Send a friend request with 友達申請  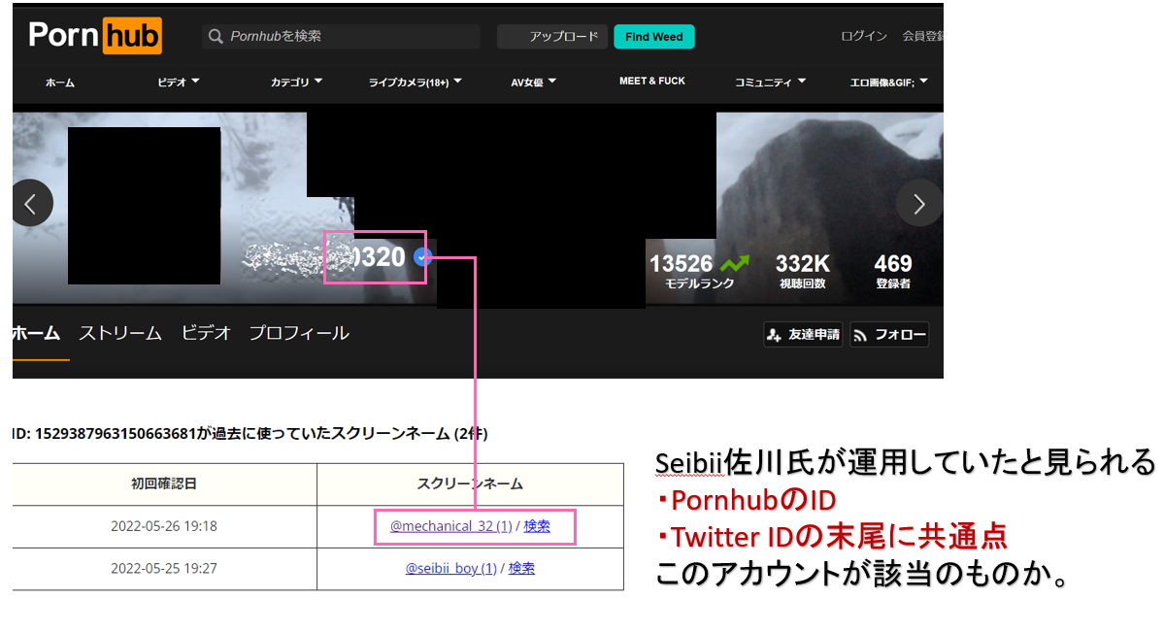pyautogui.click(x=803, y=335)
